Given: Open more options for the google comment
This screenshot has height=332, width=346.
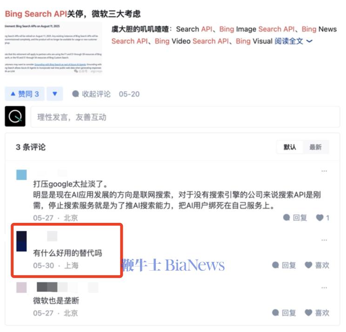Looking at the screenshot, I should tap(324, 171).
